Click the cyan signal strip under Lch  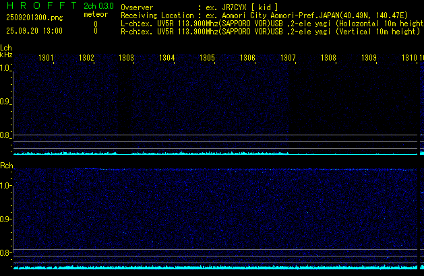(209, 153)
